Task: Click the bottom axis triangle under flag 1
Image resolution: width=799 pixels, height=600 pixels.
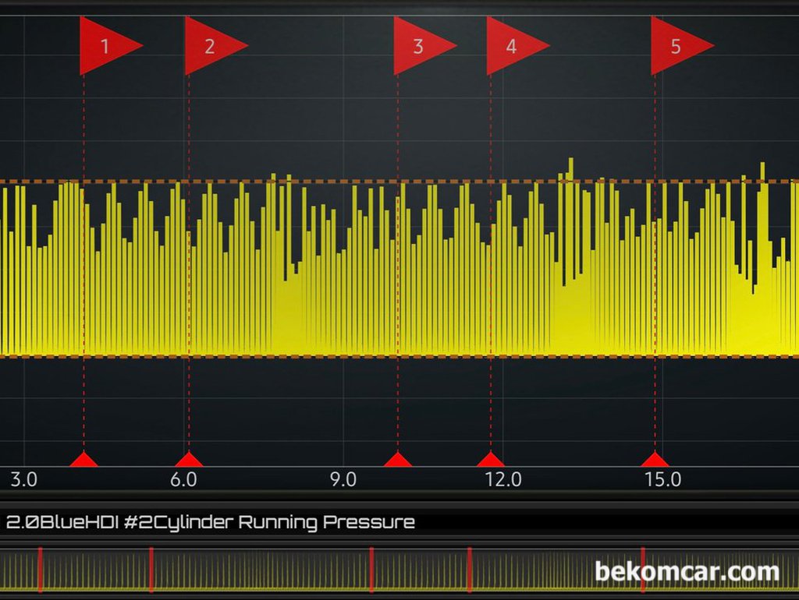Action: click(x=83, y=459)
